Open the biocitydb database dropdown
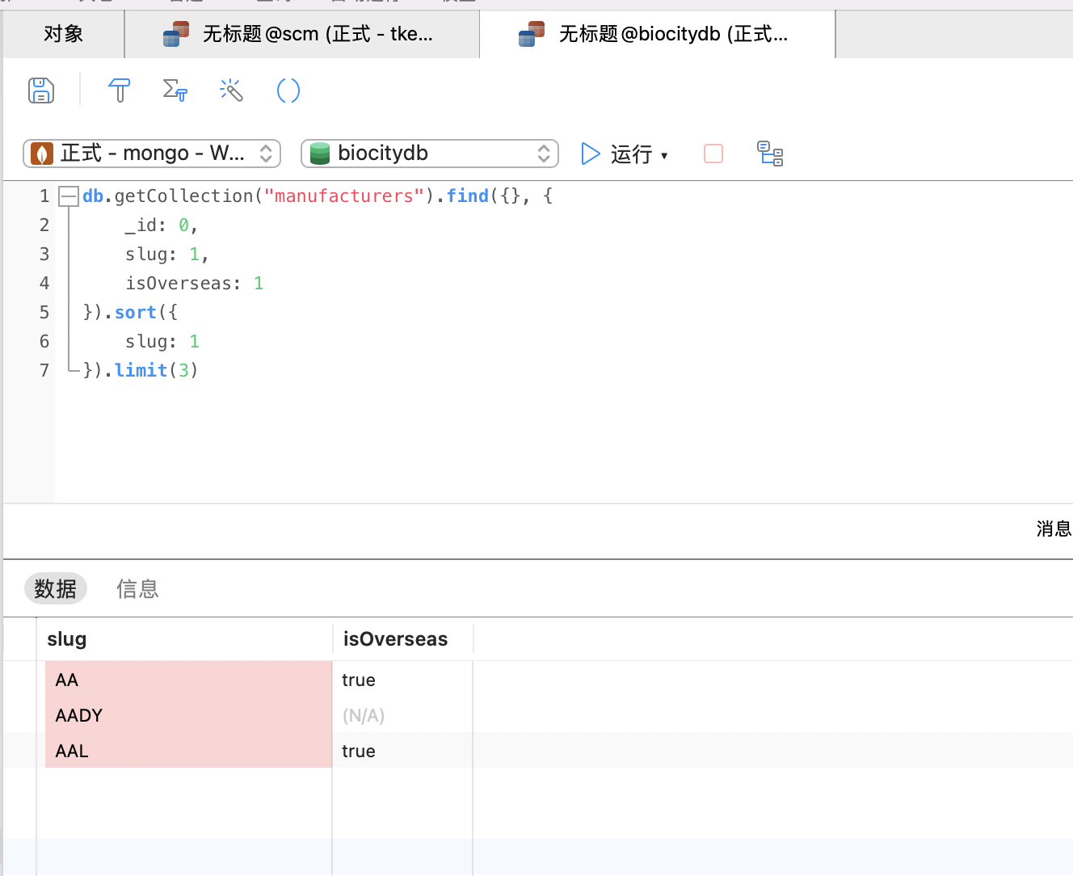The image size is (1073, 876). [x=430, y=154]
